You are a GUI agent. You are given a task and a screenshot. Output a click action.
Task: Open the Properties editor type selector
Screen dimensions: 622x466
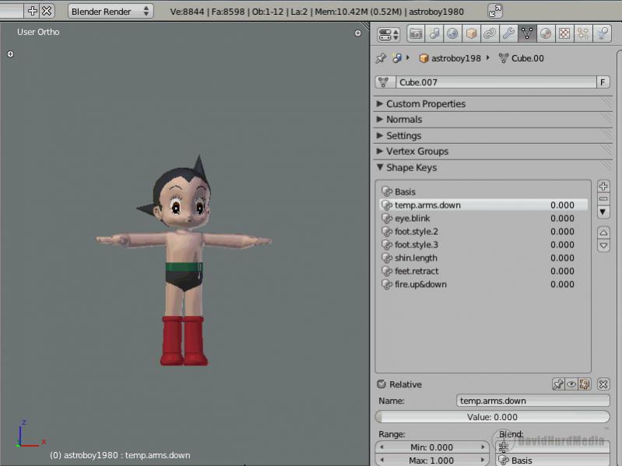pyautogui.click(x=388, y=34)
